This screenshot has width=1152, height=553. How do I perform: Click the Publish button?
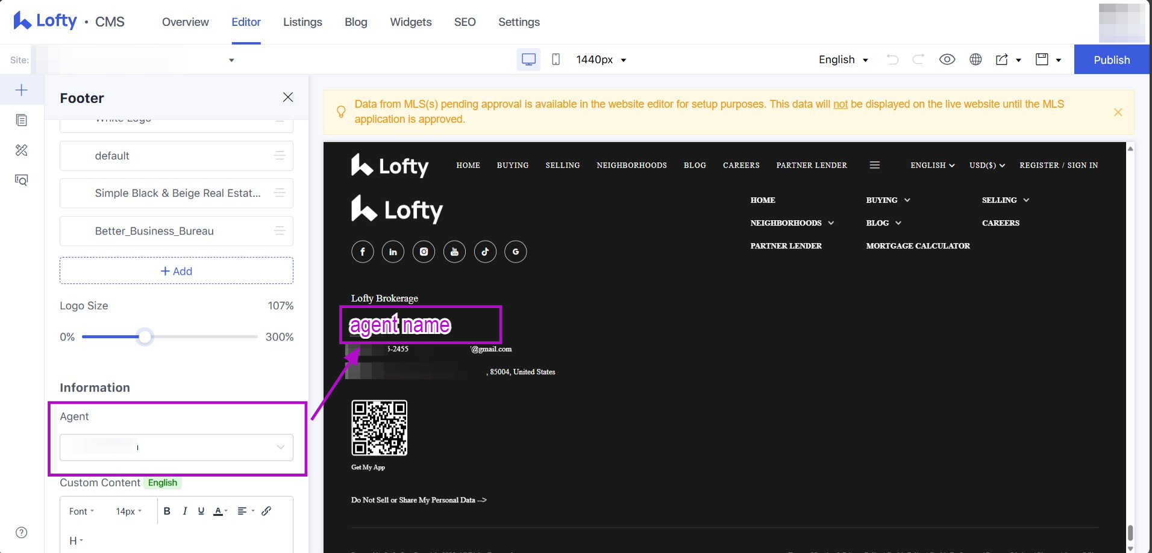pyautogui.click(x=1111, y=60)
